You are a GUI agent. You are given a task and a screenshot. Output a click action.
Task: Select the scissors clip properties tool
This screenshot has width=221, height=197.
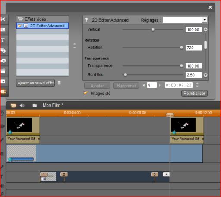coord(3,19)
